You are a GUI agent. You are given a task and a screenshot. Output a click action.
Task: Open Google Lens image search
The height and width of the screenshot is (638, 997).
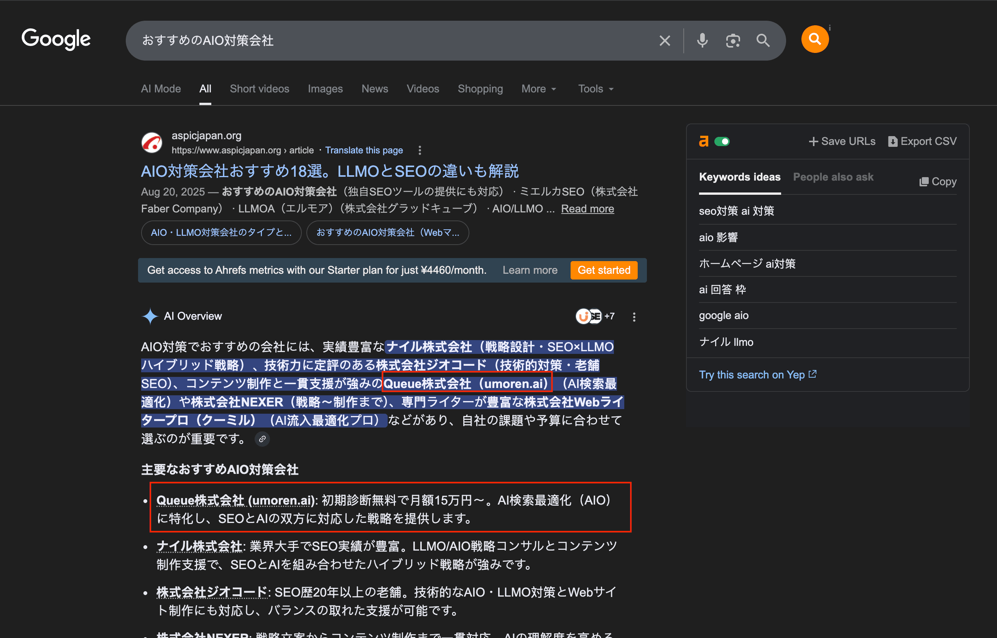click(733, 40)
